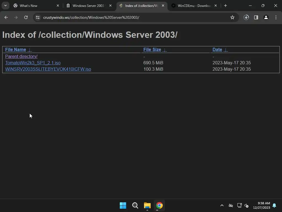Click descending arrow next to Date

point(226,50)
